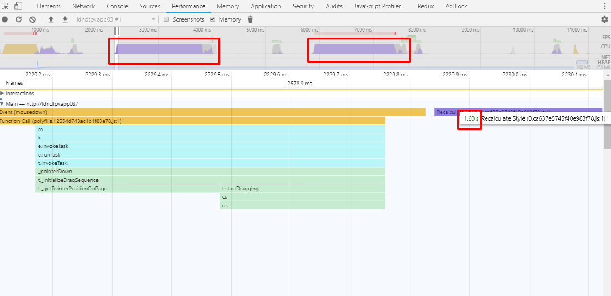
Task: Click the 2229.6 ms ruler label
Action: pyautogui.click(x=277, y=74)
